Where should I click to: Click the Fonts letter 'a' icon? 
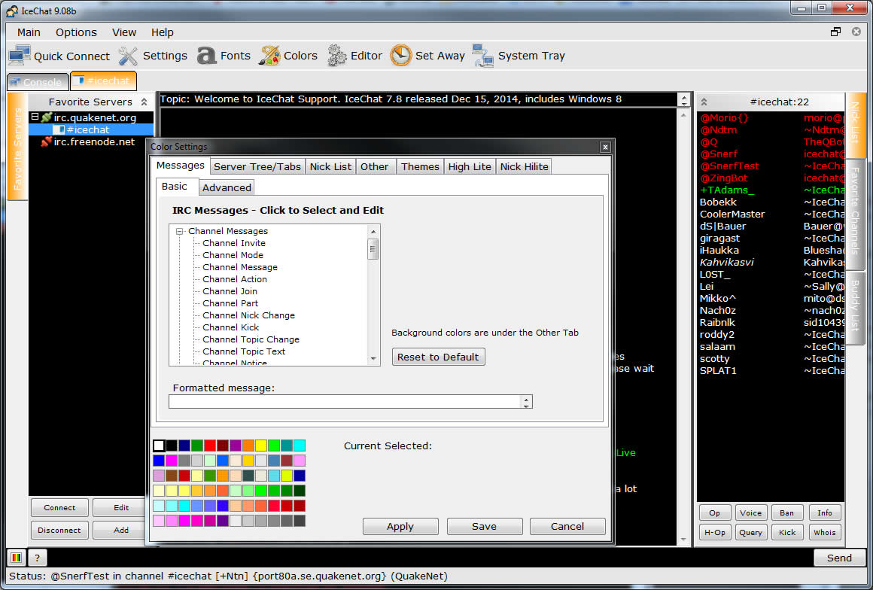(x=206, y=56)
